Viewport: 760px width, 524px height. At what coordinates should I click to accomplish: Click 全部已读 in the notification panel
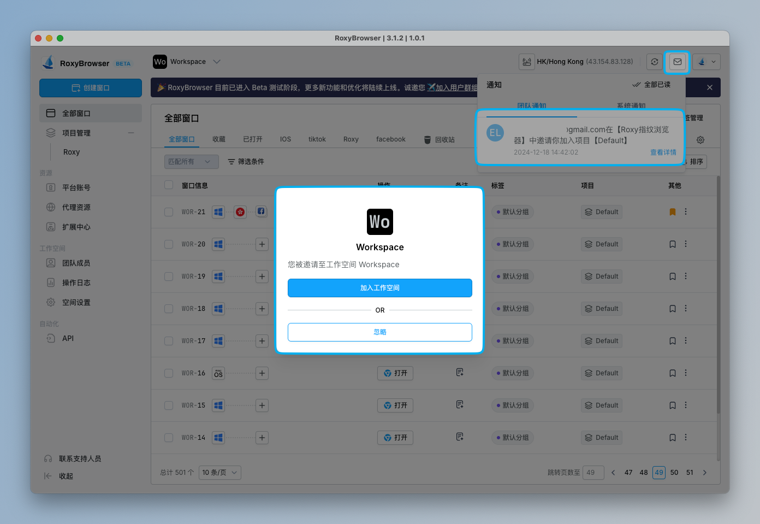[651, 85]
